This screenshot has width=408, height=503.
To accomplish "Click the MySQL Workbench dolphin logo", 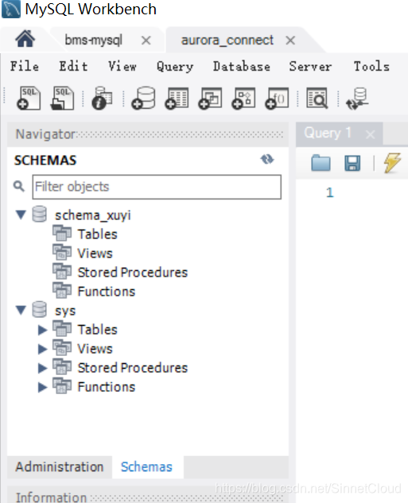I will pyautogui.click(x=11, y=9).
